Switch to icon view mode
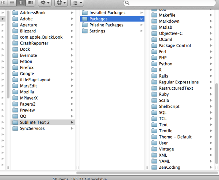 point(3,3)
